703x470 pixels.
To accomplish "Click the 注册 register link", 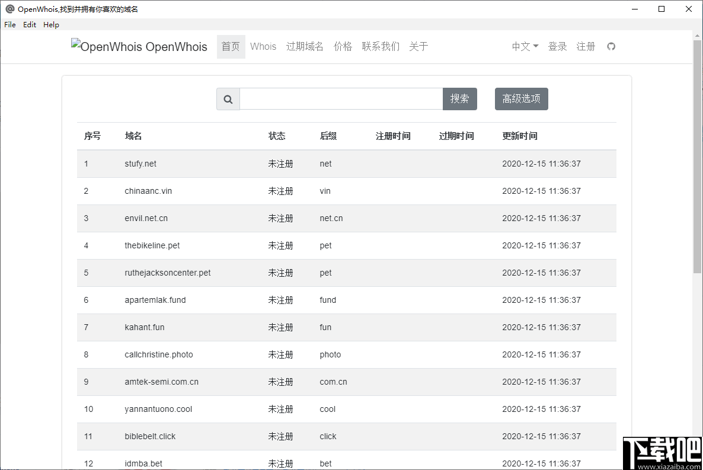I will point(586,46).
